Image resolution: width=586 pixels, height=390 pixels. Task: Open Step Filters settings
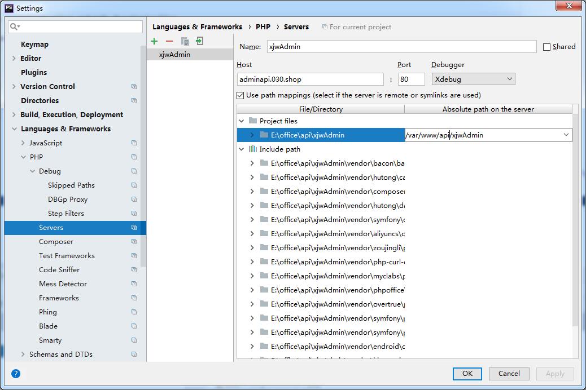coord(66,214)
